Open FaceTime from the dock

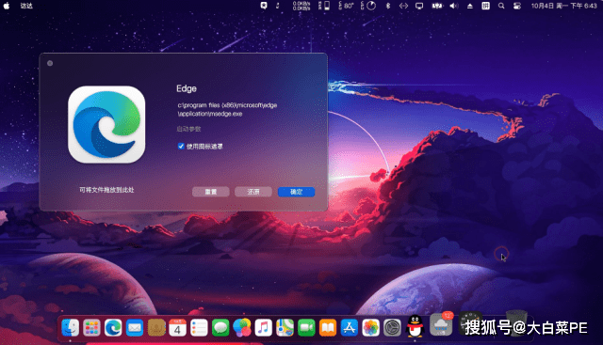click(306, 328)
